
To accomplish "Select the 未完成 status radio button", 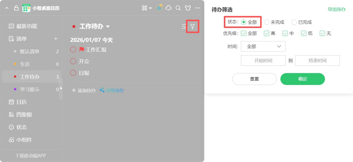I will (267, 22).
